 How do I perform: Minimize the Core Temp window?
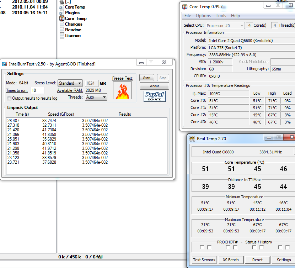268,5
